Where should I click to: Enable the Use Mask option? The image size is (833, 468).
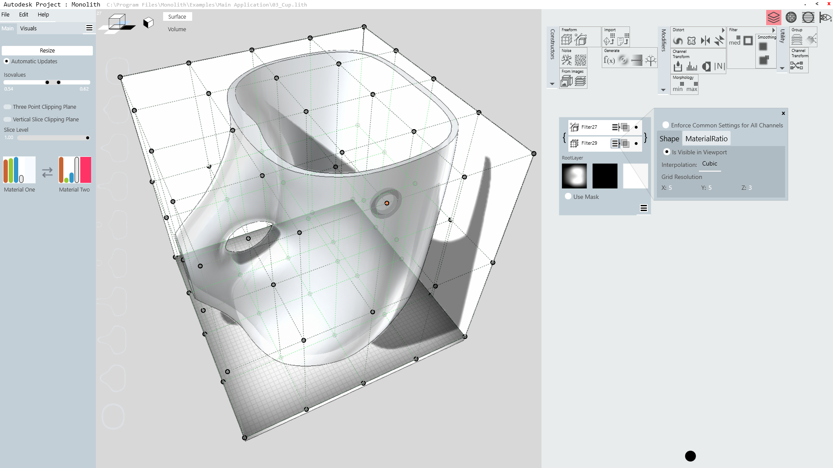click(568, 196)
